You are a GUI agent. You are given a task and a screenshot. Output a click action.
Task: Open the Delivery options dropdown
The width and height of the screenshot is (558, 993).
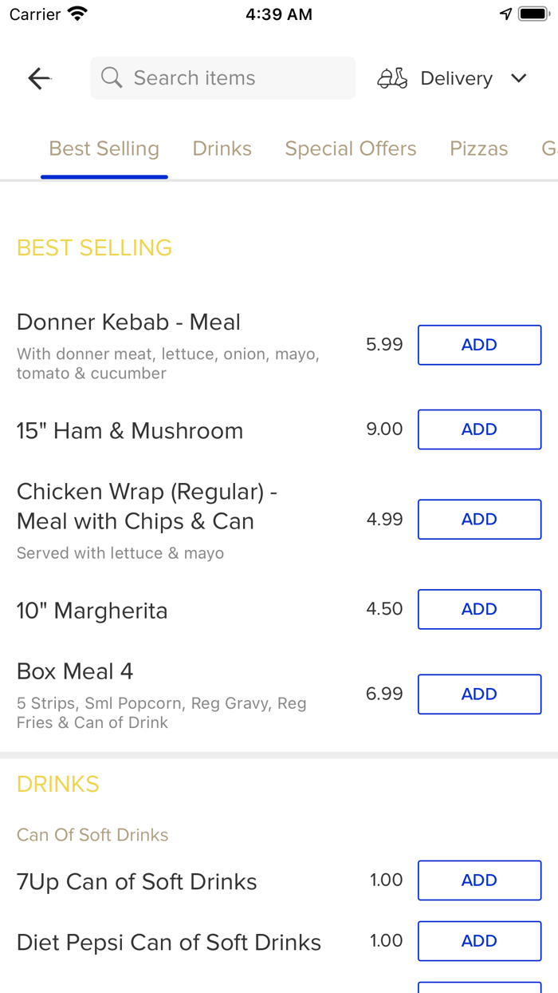pos(456,77)
